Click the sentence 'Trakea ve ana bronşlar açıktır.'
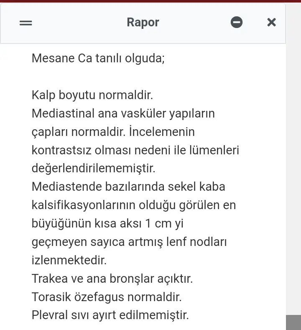 tap(112, 279)
